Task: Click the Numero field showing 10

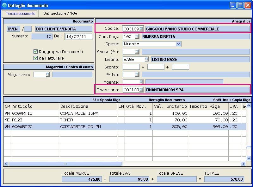Action: click(x=42, y=36)
